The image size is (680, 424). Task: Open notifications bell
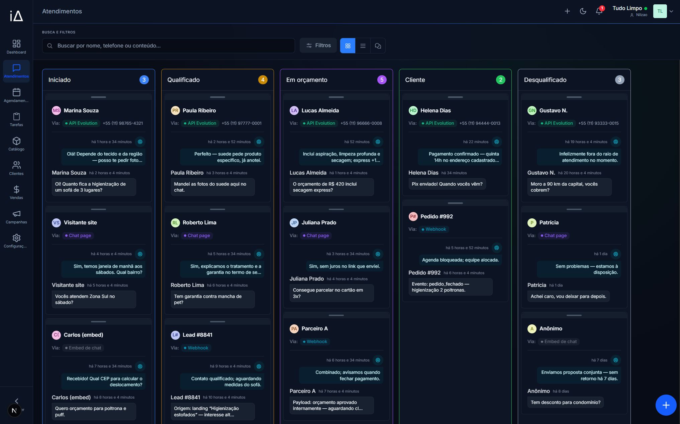(x=599, y=11)
